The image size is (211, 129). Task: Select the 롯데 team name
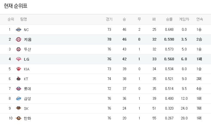(x=28, y=89)
